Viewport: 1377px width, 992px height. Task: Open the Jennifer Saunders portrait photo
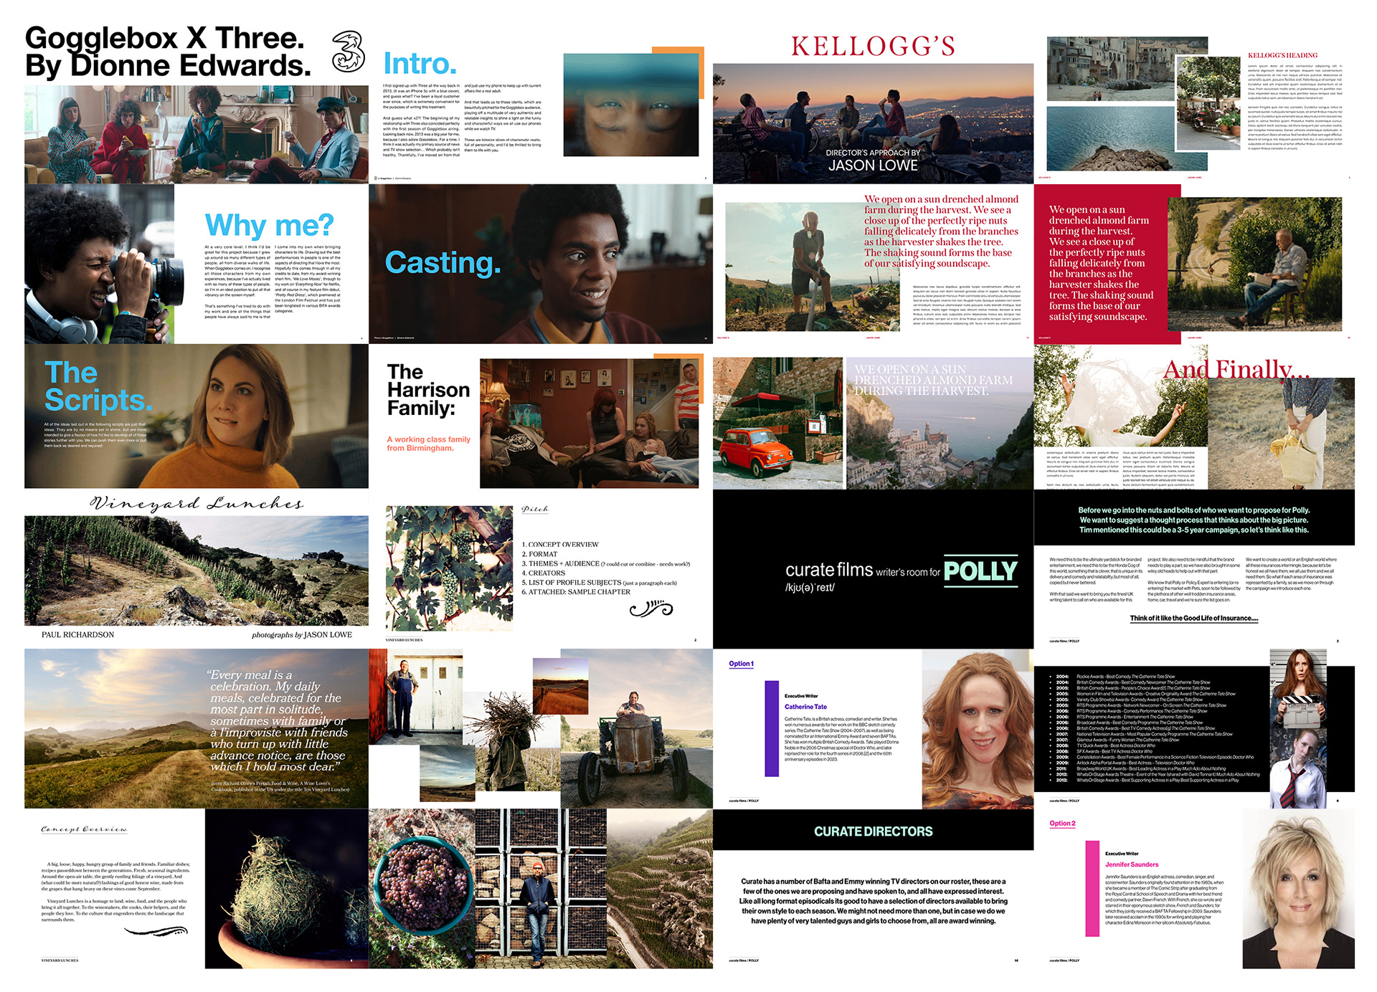click(1298, 890)
